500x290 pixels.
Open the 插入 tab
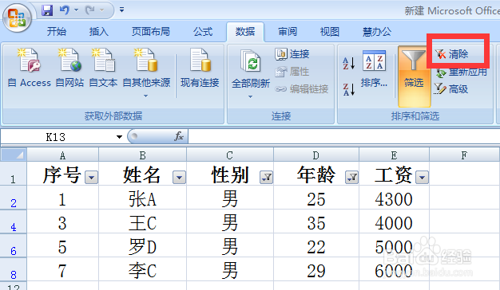point(98,32)
